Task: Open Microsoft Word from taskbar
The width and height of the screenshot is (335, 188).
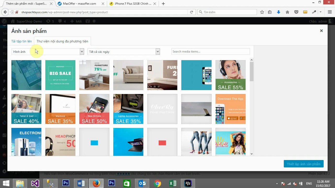Action: pyautogui.click(x=81, y=183)
